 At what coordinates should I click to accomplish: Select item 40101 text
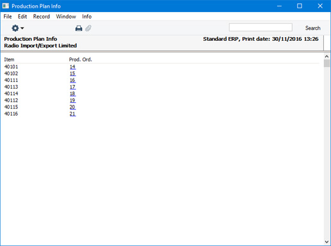click(x=11, y=67)
